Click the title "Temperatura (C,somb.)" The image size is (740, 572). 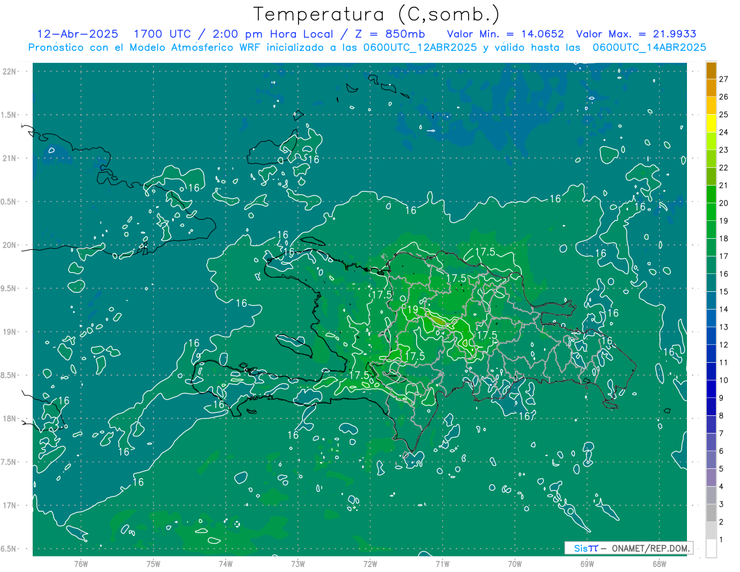click(x=376, y=14)
